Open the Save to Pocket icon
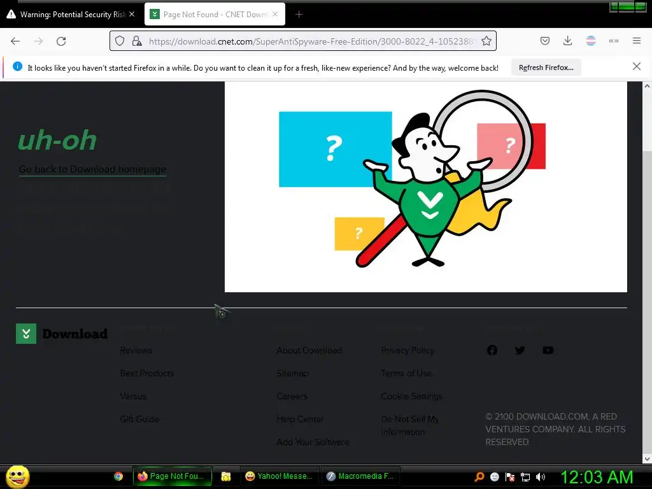The width and height of the screenshot is (652, 489). point(545,41)
